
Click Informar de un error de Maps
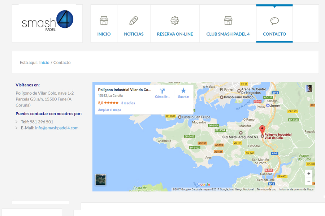pos(296,189)
